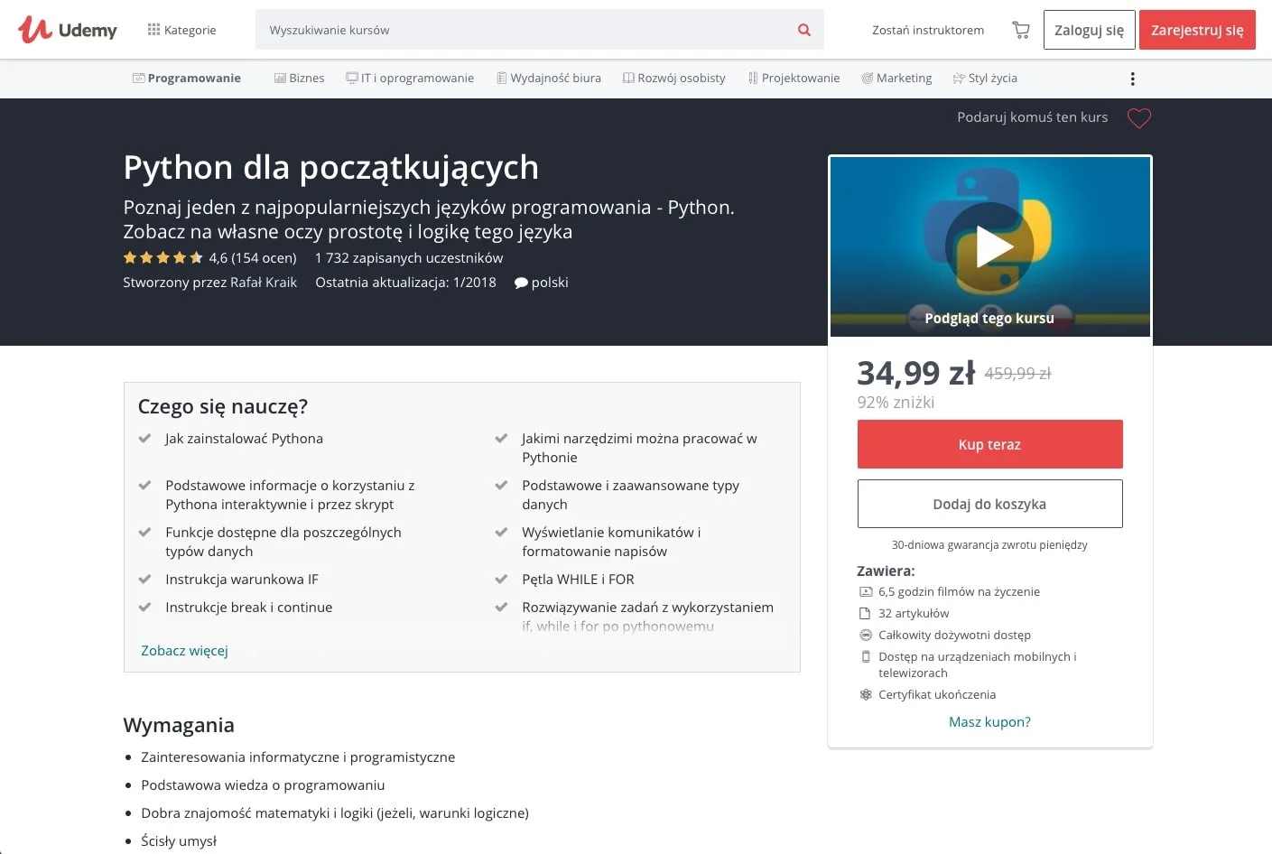
Task: Click '30-dniowa gwarancja zwrotu pieniędzy' text
Action: 989,545
